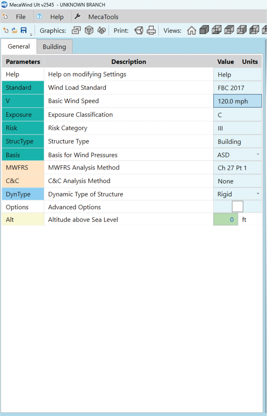Viewport: 267px width, 416px height.
Task: Click the printer icon in Print group
Action: coord(151,30)
